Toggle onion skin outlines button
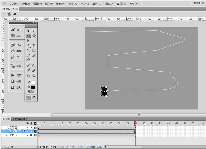206x149 pixels. (x=70, y=147)
